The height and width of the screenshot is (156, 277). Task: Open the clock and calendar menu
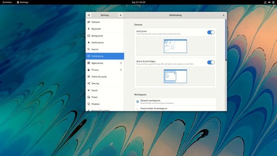click(x=138, y=2)
